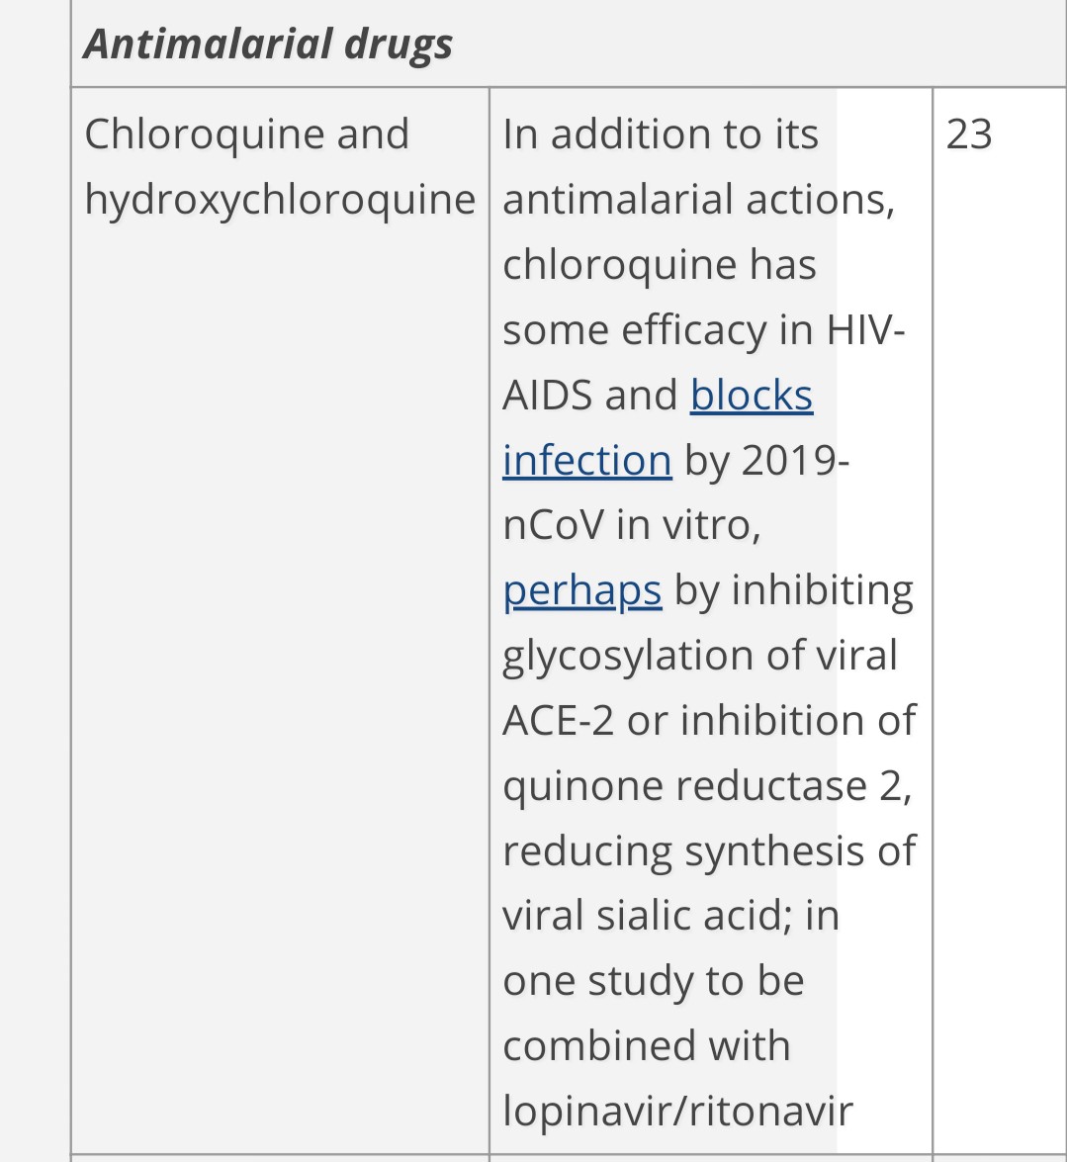Click the "antimalarial actions," text
Image resolution: width=1067 pixels, height=1162 pixels.
[699, 200]
